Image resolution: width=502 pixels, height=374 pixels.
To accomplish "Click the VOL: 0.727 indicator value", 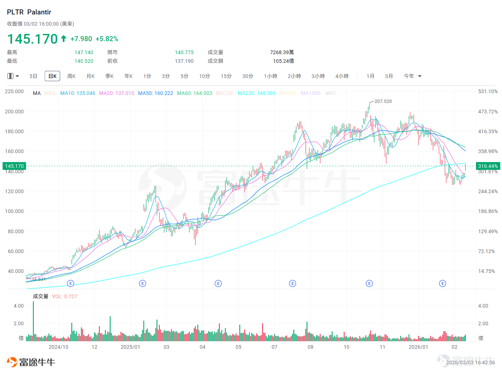I will point(65,296).
